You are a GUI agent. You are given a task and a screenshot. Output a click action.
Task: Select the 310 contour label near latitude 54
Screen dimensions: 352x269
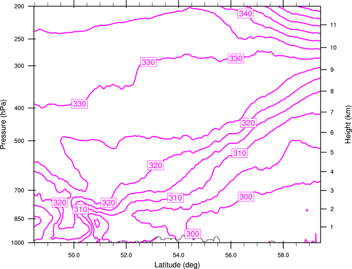(x=175, y=198)
